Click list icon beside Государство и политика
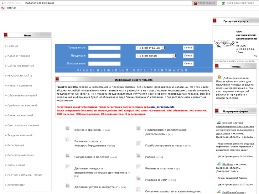The image size is (259, 194). pyautogui.click(x=68, y=155)
